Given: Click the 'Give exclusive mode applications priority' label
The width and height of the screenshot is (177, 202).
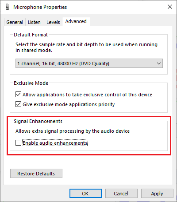Looking at the screenshot, I should pyautogui.click(x=69, y=104).
